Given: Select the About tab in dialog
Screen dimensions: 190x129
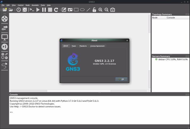Looking at the screenshot, I should click(66, 46).
